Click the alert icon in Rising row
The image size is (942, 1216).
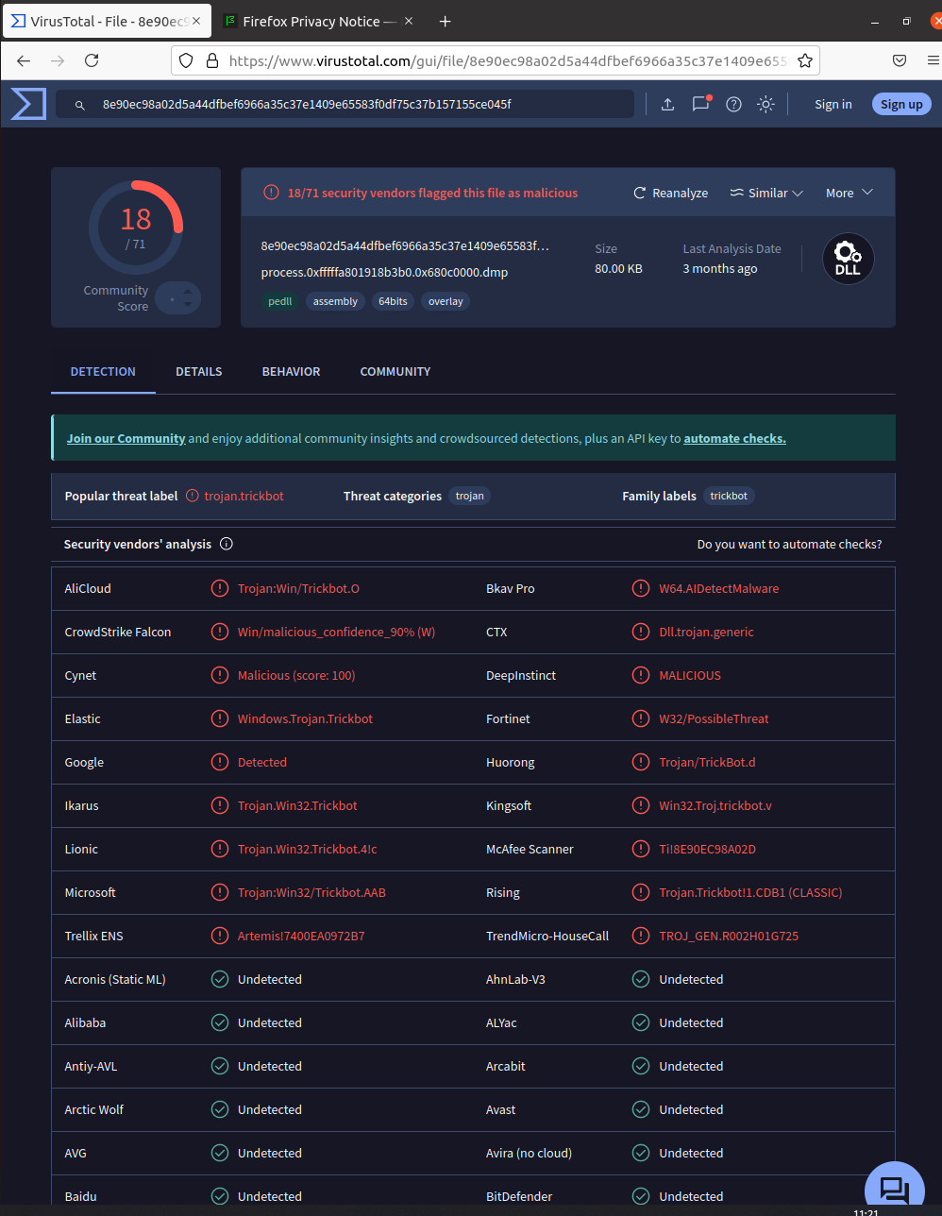[641, 892]
